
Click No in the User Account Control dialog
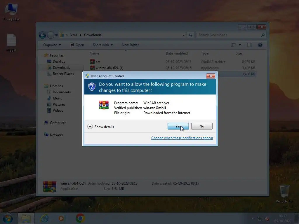pyautogui.click(x=202, y=126)
